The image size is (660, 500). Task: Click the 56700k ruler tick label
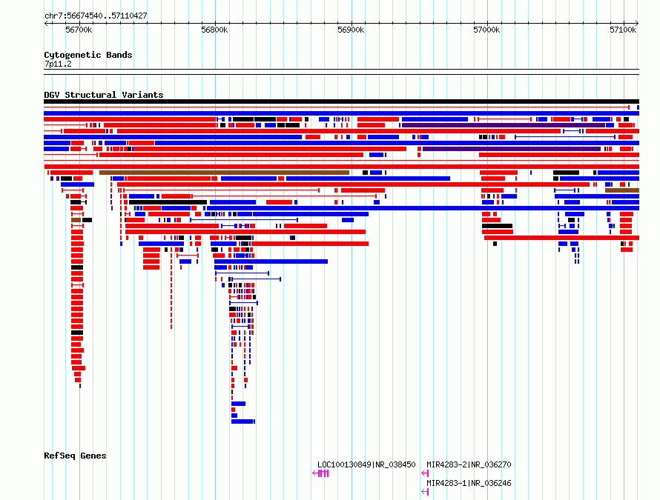click(x=79, y=30)
